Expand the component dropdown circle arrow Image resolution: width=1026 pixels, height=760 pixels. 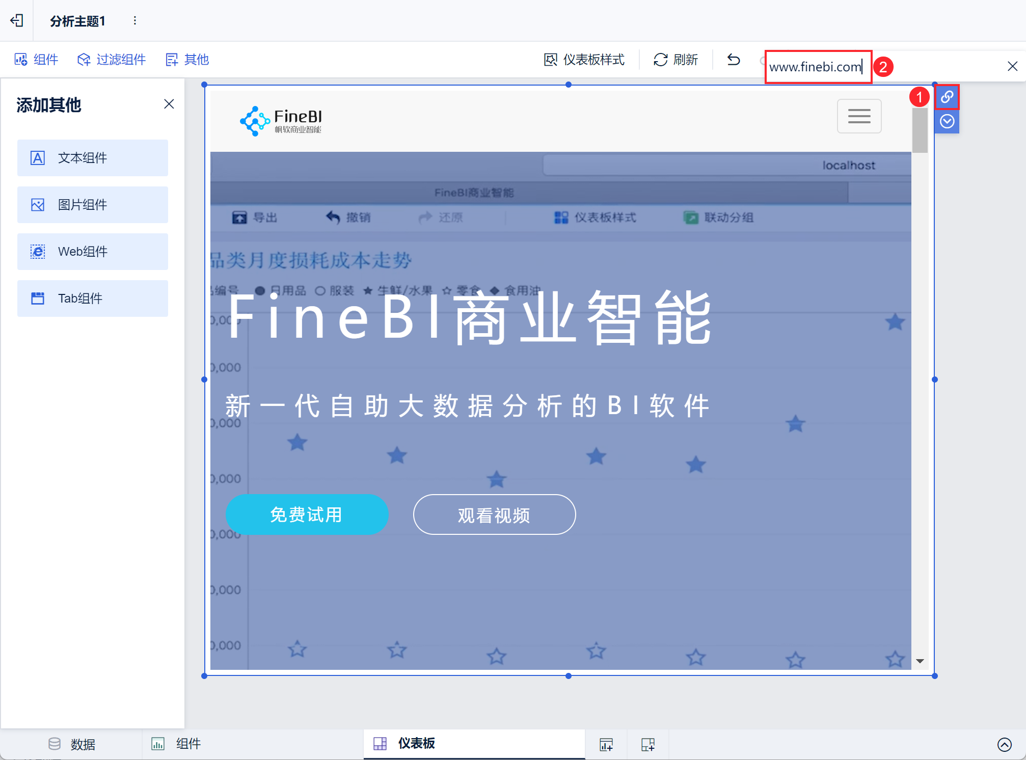pos(947,121)
